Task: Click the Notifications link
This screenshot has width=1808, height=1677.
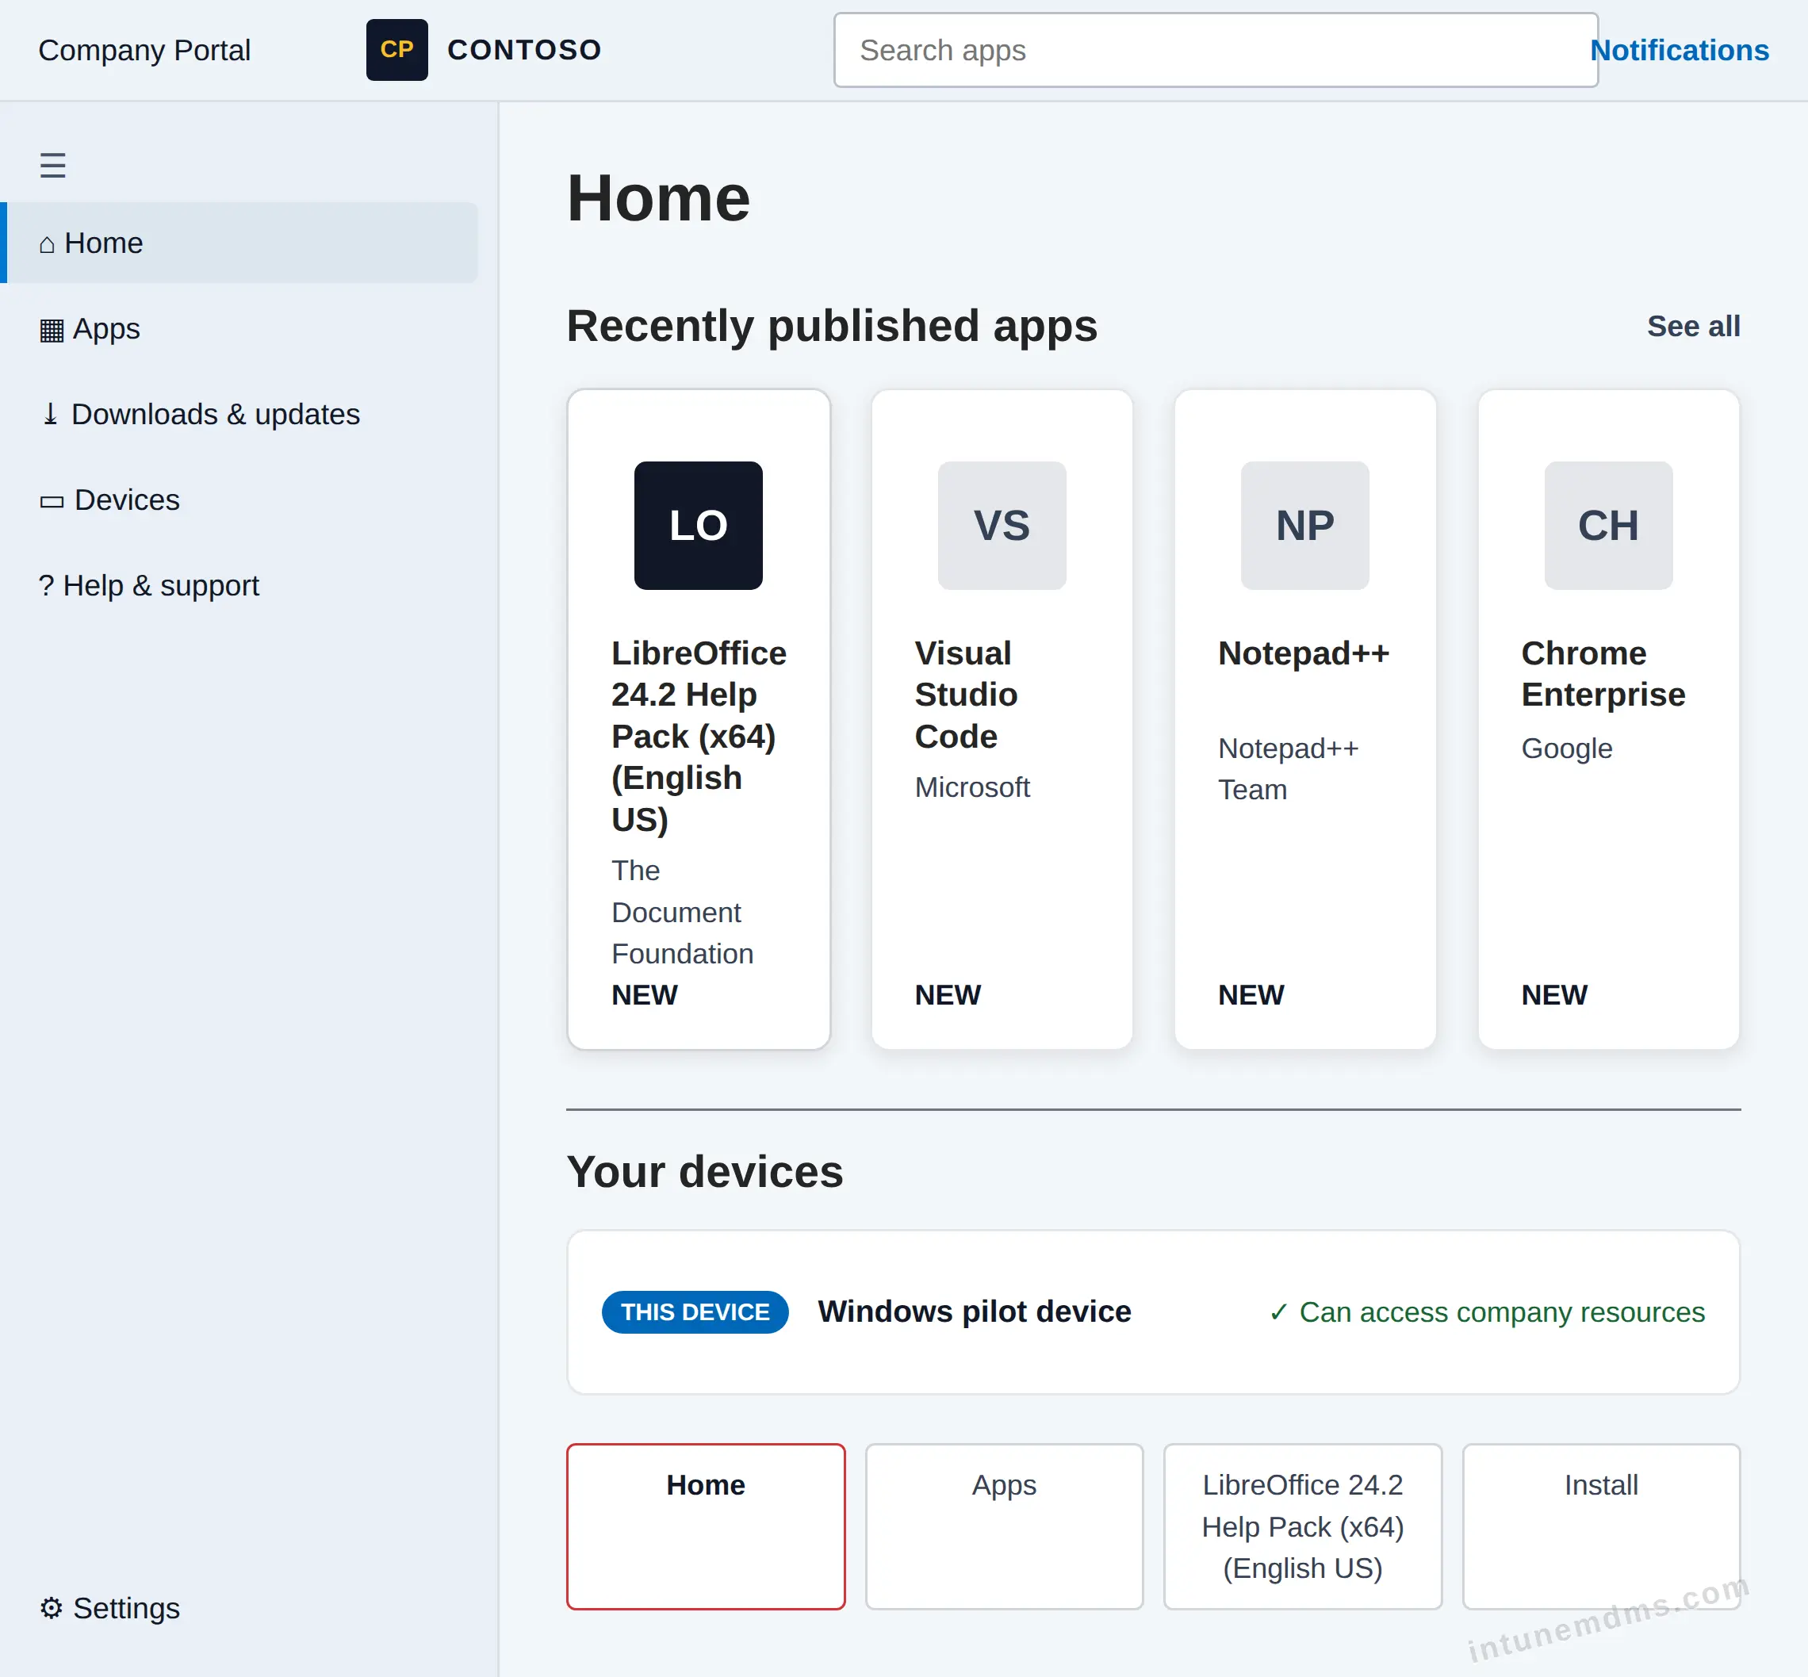Action: coord(1679,50)
